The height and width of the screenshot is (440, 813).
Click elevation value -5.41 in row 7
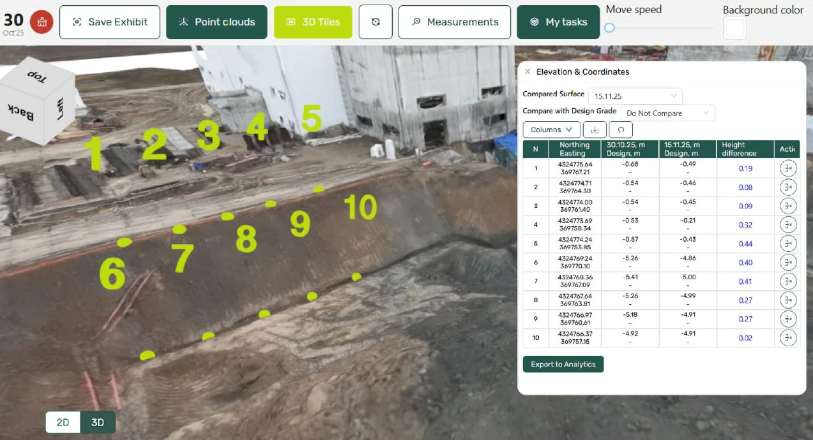(x=630, y=277)
